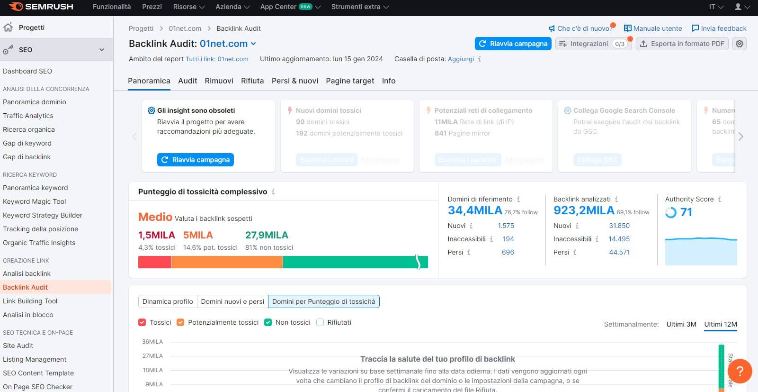Click the Authority Score trend chart
This screenshot has width=758, height=392.
701,251
